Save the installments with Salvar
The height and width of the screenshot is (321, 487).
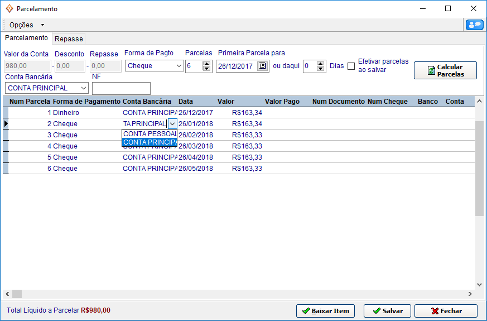[387, 311]
